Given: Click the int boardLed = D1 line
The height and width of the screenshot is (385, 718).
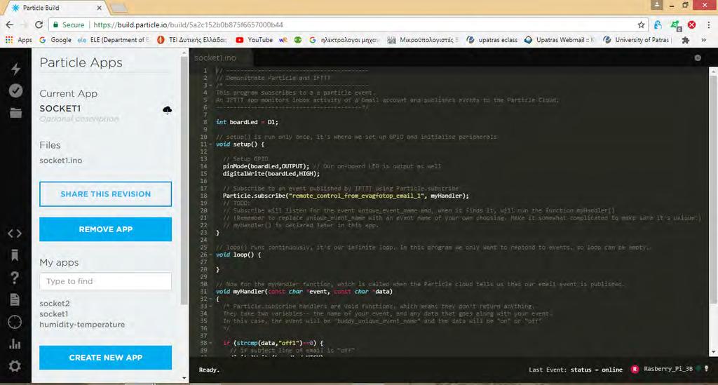Looking at the screenshot, I should pyautogui.click(x=247, y=122).
